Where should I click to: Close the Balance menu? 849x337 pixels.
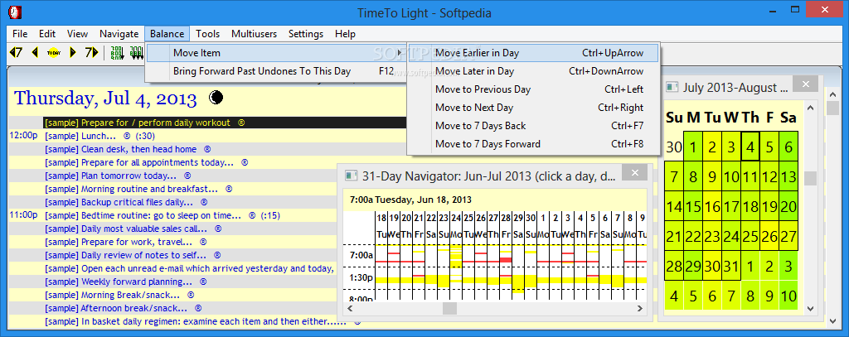167,34
